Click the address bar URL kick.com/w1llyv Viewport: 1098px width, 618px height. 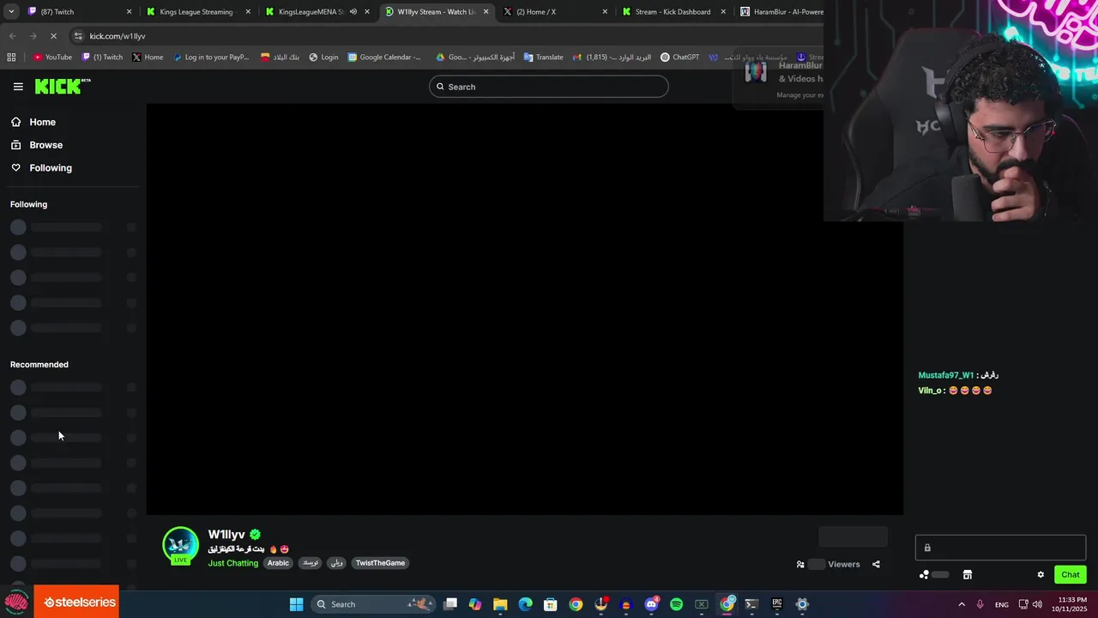click(118, 36)
